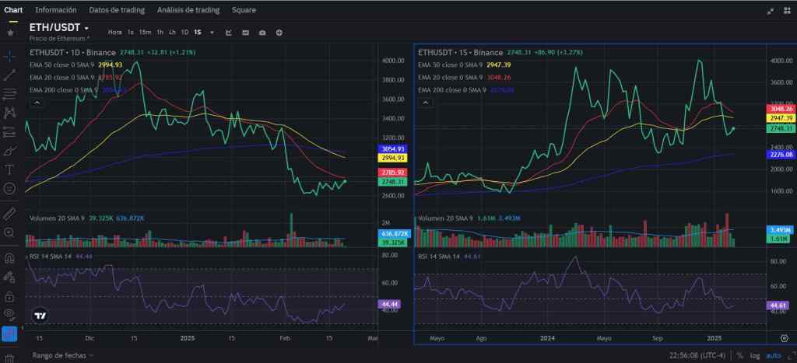
Task: Select the Text annotation tool
Action: click(9, 169)
